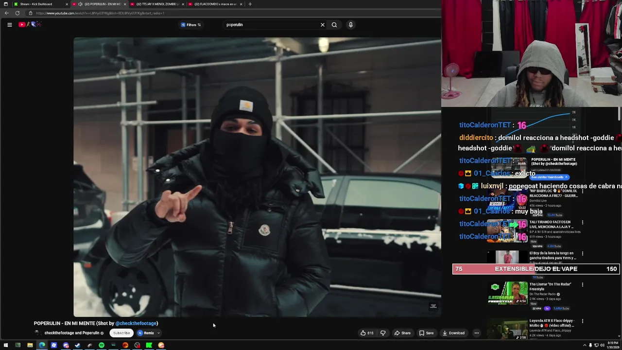Image resolution: width=622 pixels, height=350 pixels.
Task: Click the EXTENSIBLE/DEJO EL VAPE goal bar
Action: point(536,269)
